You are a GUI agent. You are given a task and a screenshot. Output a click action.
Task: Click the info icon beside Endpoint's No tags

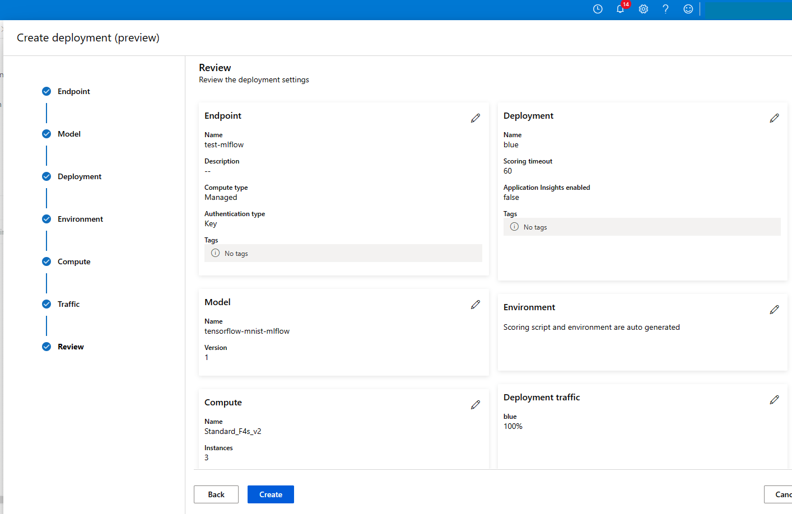pyautogui.click(x=215, y=253)
